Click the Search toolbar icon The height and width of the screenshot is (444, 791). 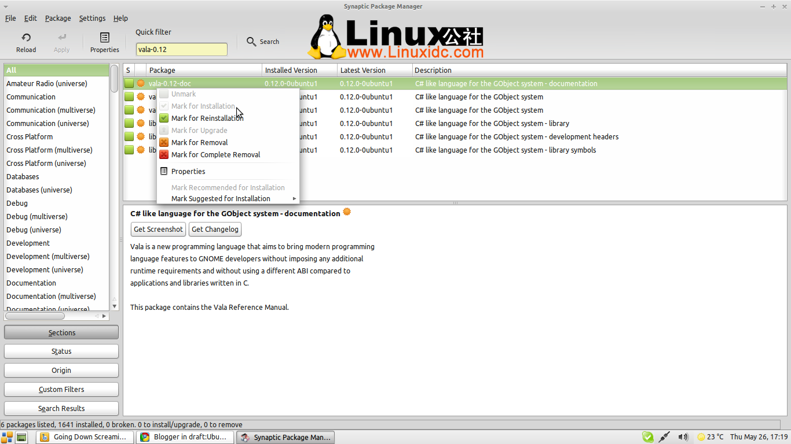(x=252, y=41)
